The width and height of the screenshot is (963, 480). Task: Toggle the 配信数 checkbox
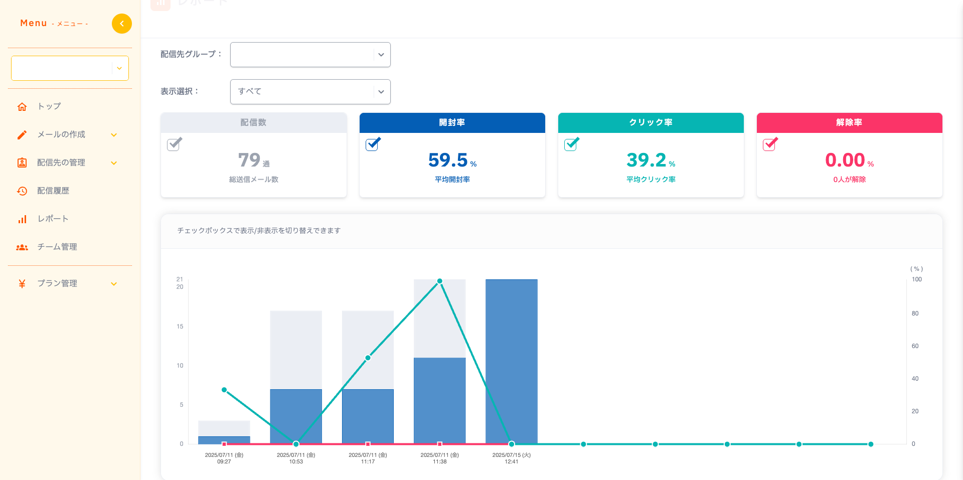(174, 144)
